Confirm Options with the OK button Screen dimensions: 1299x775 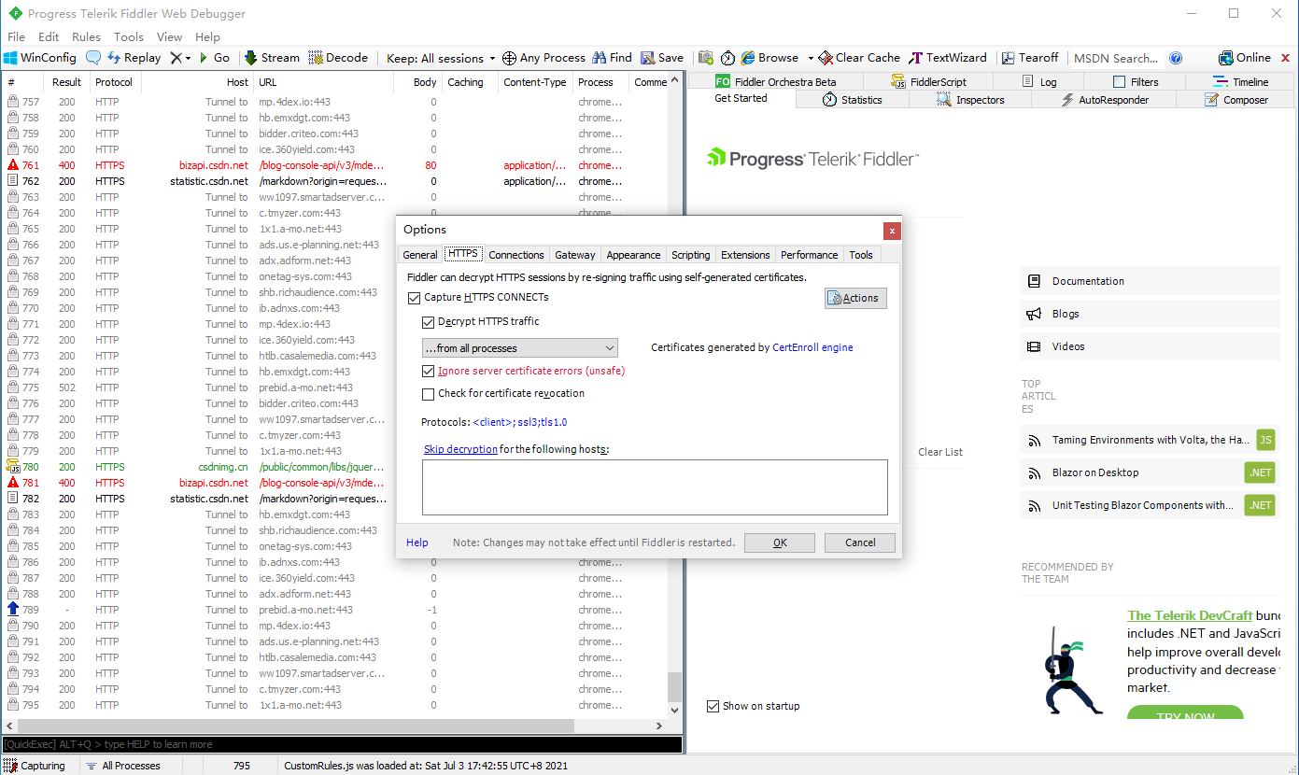click(780, 542)
